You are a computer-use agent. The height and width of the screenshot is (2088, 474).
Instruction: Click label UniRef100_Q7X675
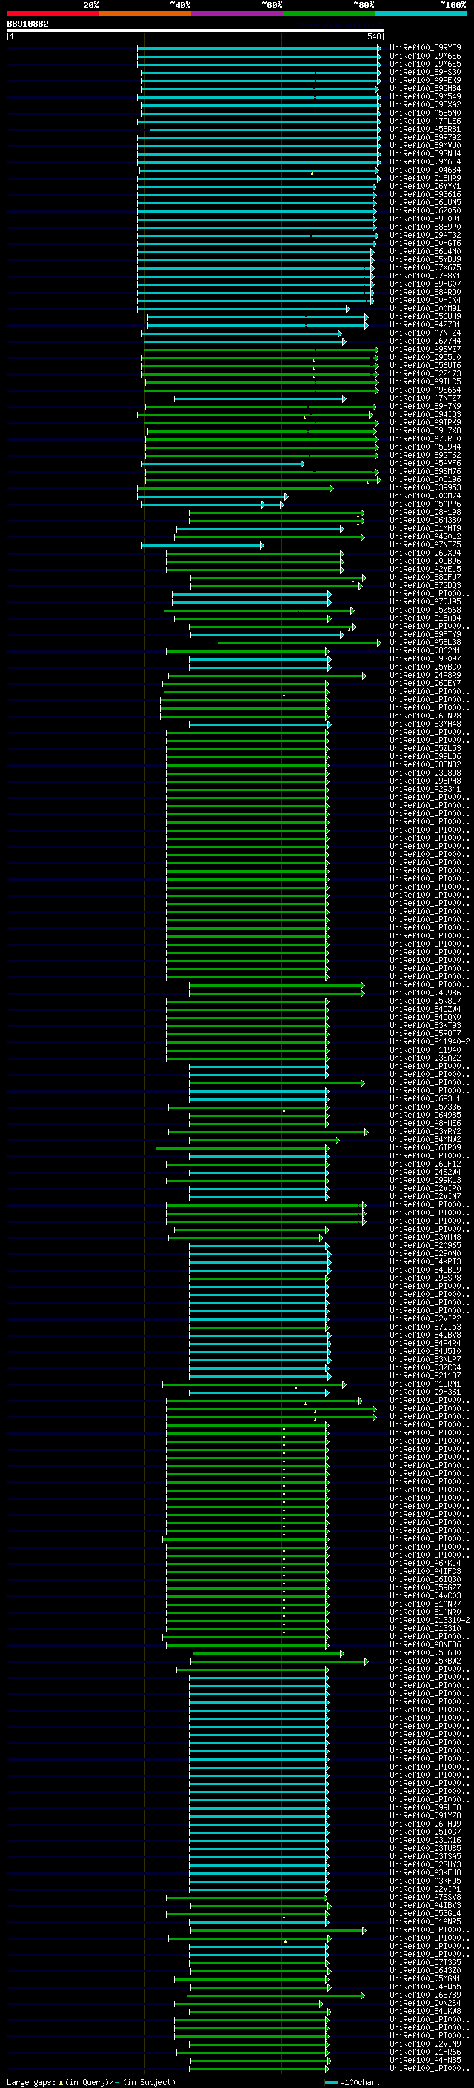(x=425, y=267)
